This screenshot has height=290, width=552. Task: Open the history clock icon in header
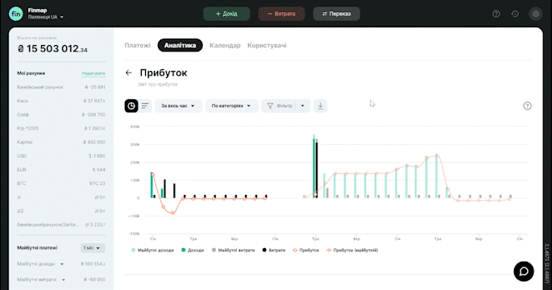(515, 14)
